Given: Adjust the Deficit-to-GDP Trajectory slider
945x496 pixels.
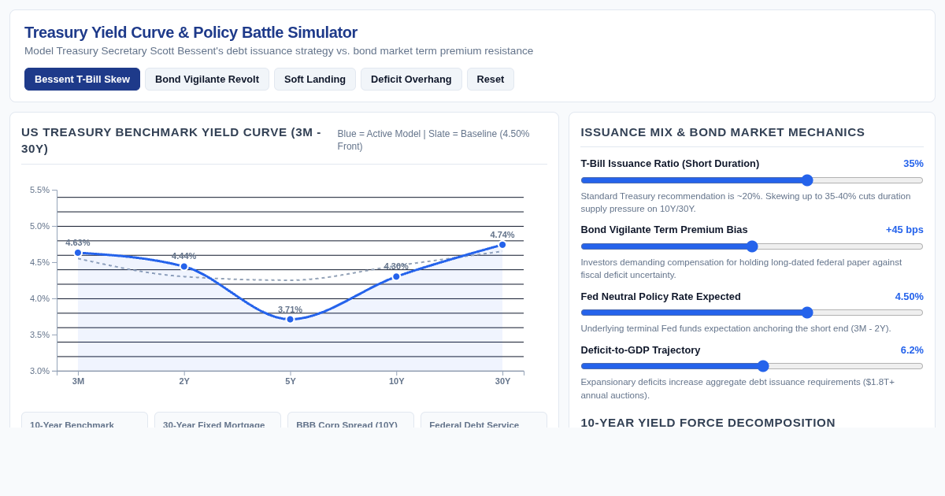Looking at the screenshot, I should pos(752,366).
